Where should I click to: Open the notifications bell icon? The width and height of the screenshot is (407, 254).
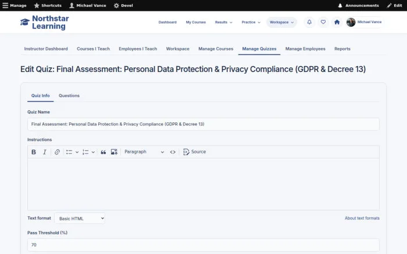click(x=309, y=22)
